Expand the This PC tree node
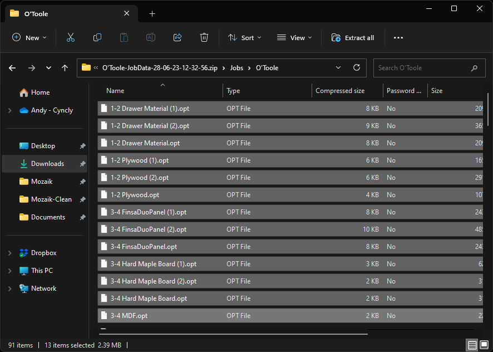The height and width of the screenshot is (352, 493). (x=9, y=271)
